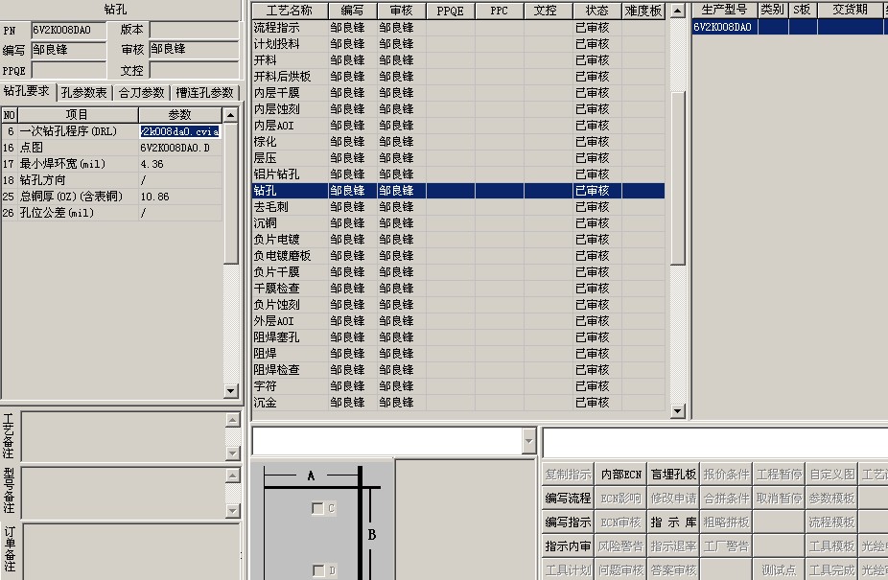Click the 总铜厚(OZ)(含表铜) row
888x580 pixels.
click(111, 197)
